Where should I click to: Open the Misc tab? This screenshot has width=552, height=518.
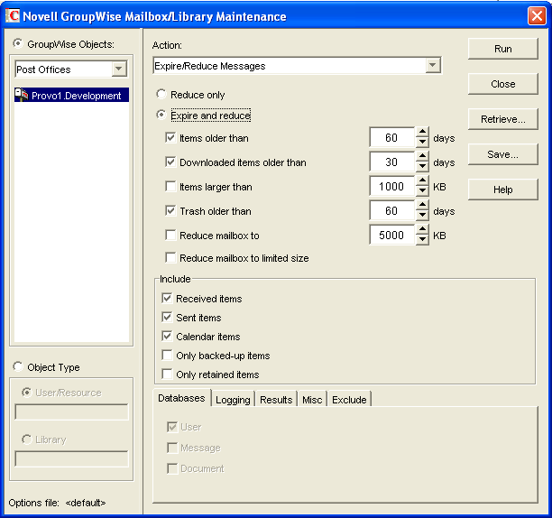312,400
